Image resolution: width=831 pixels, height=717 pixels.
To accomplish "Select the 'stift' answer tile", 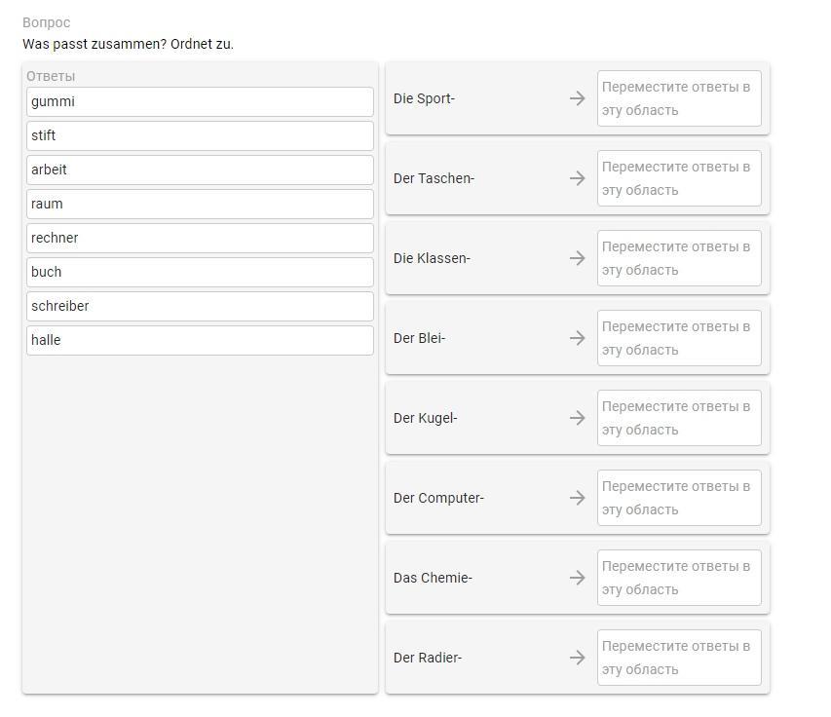I will [200, 135].
